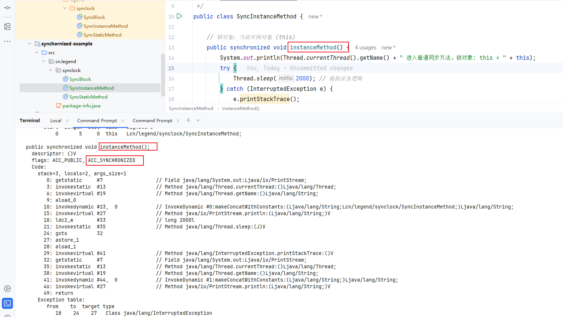Image resolution: width=563 pixels, height=317 pixels.
Task: Click line number 15 in editor gutter
Action: pyautogui.click(x=171, y=68)
